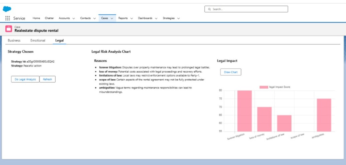Click the Salesforce cloud logo
Image resolution: width=346 pixels, height=165 pixels.
[x=7, y=9]
